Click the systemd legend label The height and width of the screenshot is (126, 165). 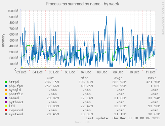(x=16, y=114)
